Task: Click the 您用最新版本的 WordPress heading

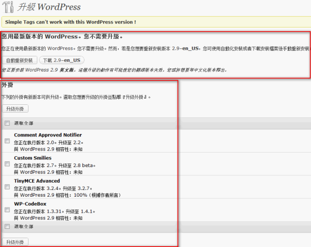Action: [62, 36]
